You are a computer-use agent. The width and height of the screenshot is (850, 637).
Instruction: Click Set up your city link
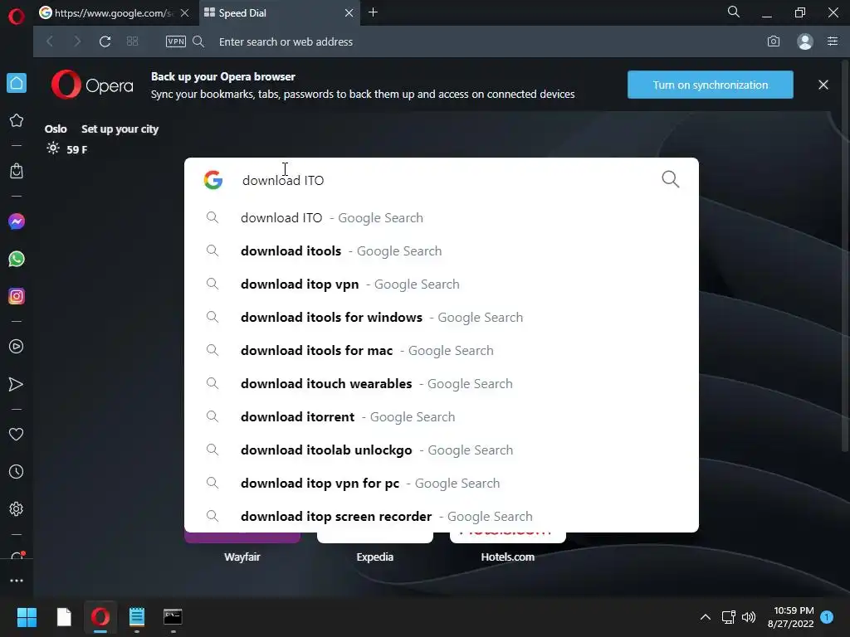(120, 129)
